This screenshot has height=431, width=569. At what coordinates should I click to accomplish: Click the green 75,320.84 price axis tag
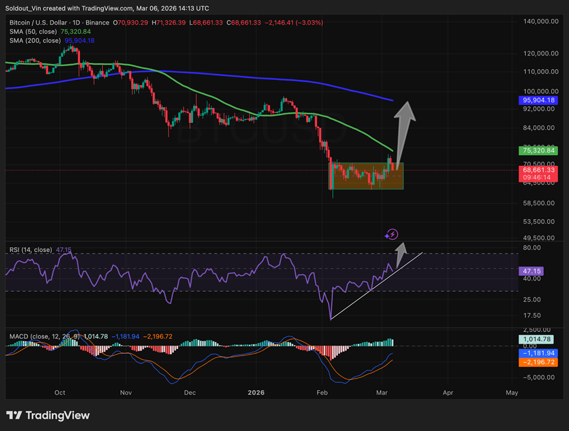538,150
